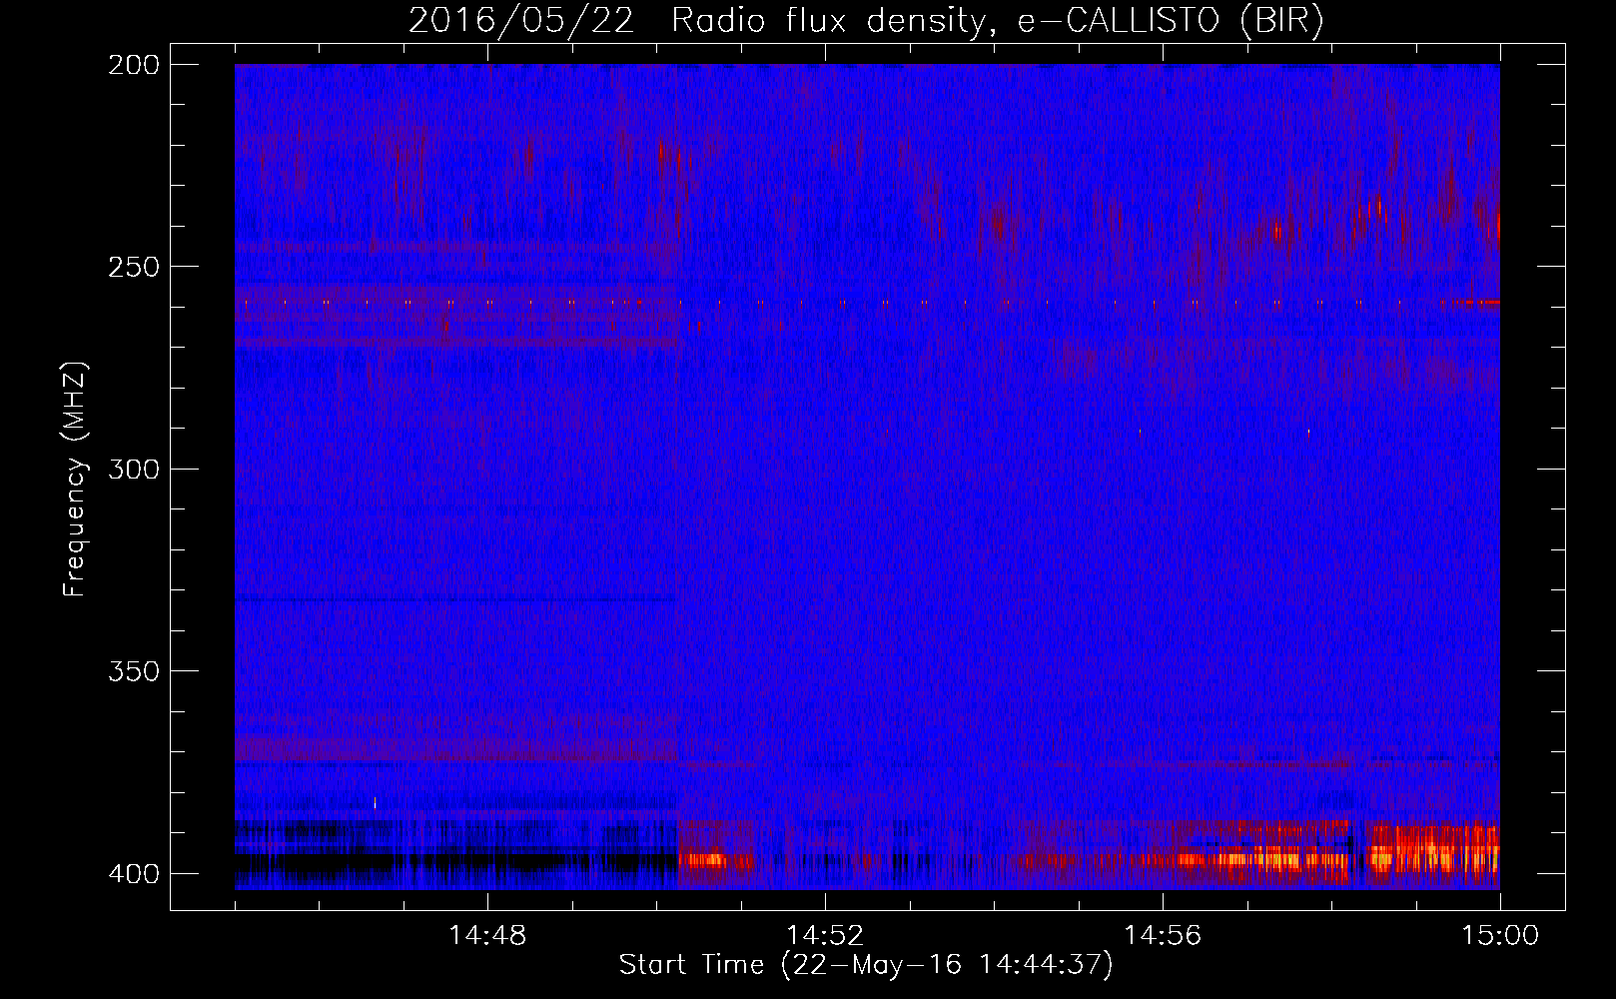Click the 250 frequency tick label
The height and width of the screenshot is (999, 1616).
coord(134,267)
